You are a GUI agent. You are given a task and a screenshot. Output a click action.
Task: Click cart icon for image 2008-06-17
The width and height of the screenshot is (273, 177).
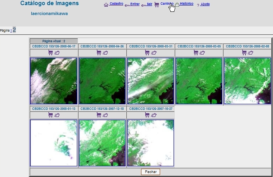pyautogui.click(x=50, y=53)
